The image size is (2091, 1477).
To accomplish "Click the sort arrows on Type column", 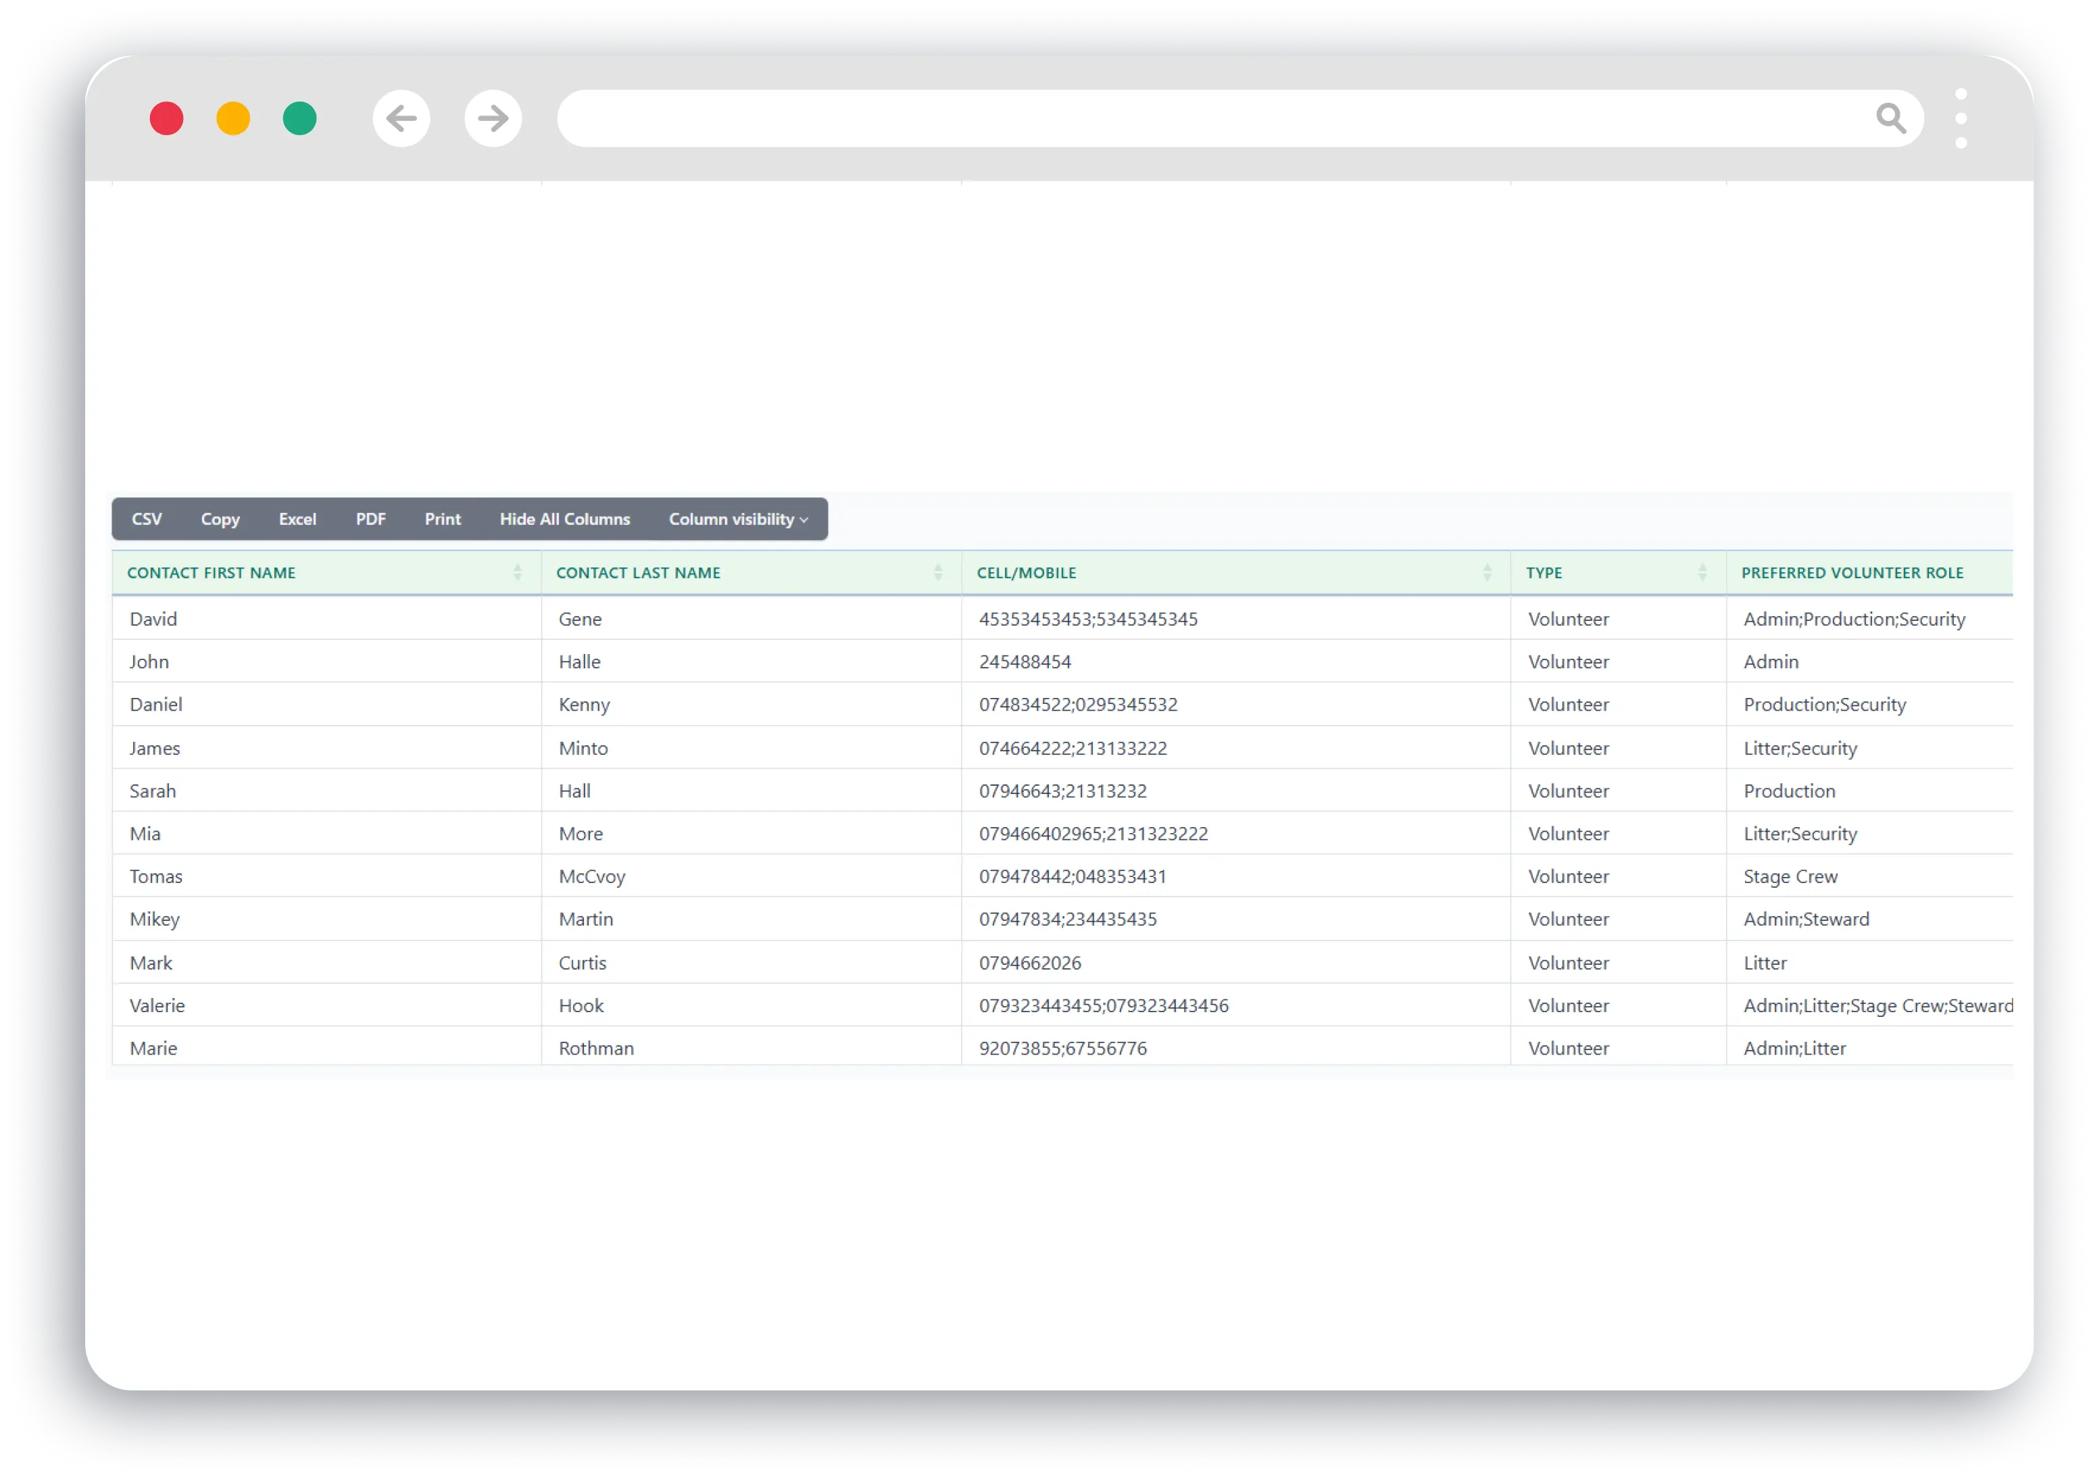I will click(x=1702, y=573).
